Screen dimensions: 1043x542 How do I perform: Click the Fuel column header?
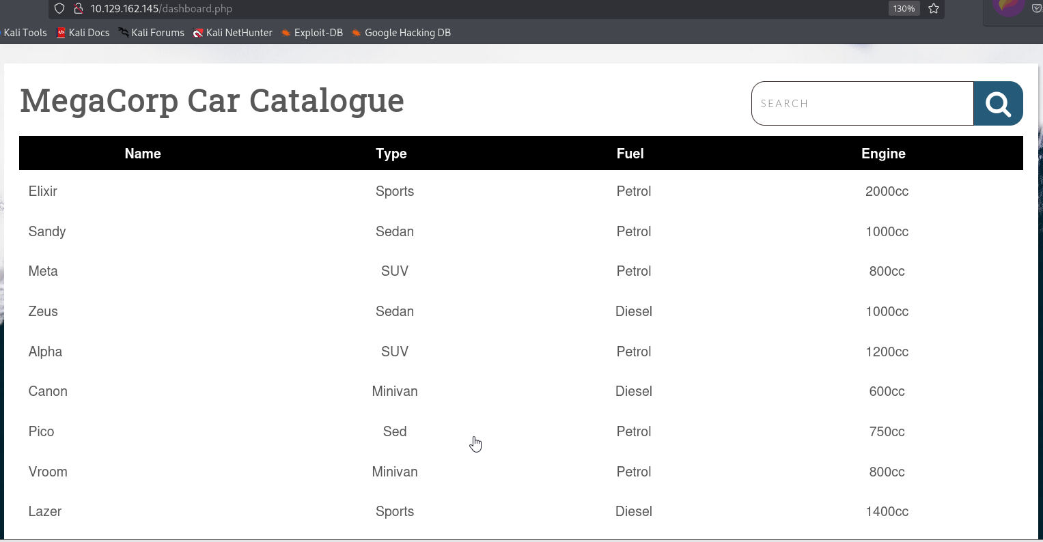630,154
